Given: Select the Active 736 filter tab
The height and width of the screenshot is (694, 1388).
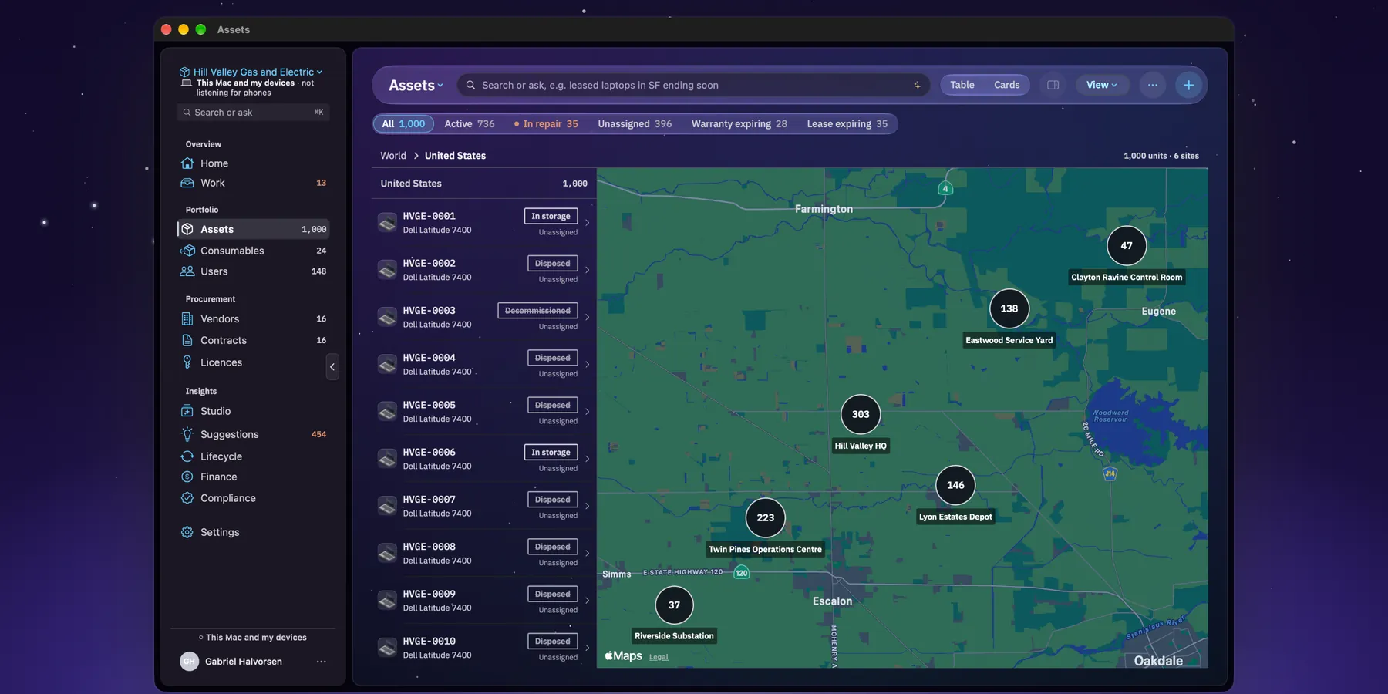Looking at the screenshot, I should pos(470,123).
